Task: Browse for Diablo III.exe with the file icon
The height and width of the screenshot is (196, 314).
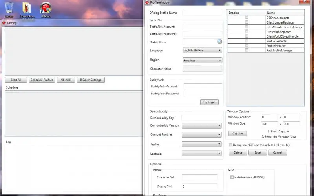Action: click(219, 42)
